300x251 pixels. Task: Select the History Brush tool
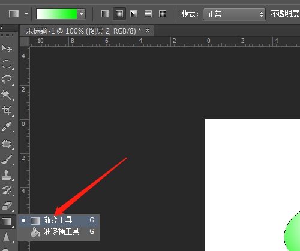7,190
